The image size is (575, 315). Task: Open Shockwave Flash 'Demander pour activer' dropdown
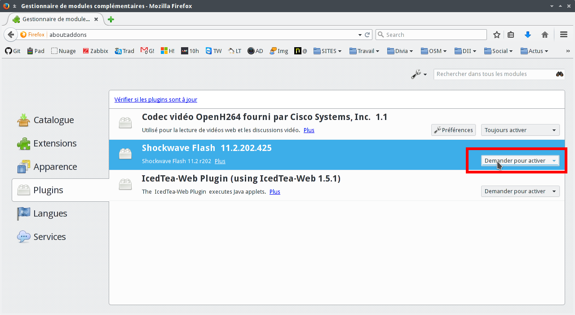coord(520,160)
